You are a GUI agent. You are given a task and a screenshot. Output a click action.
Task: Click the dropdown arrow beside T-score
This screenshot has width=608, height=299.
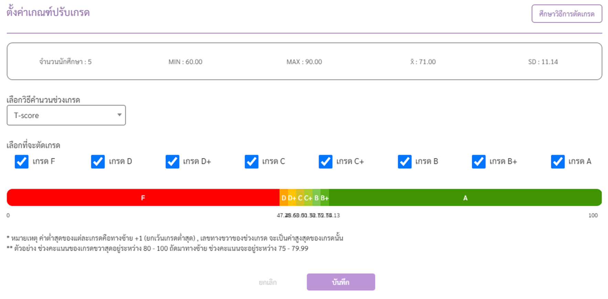click(119, 115)
